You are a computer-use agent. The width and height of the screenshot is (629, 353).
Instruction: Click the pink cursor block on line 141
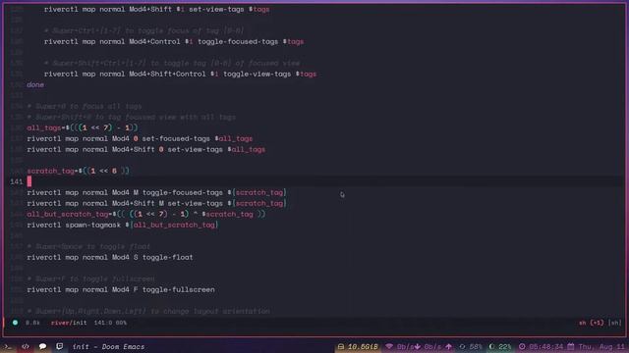click(29, 181)
